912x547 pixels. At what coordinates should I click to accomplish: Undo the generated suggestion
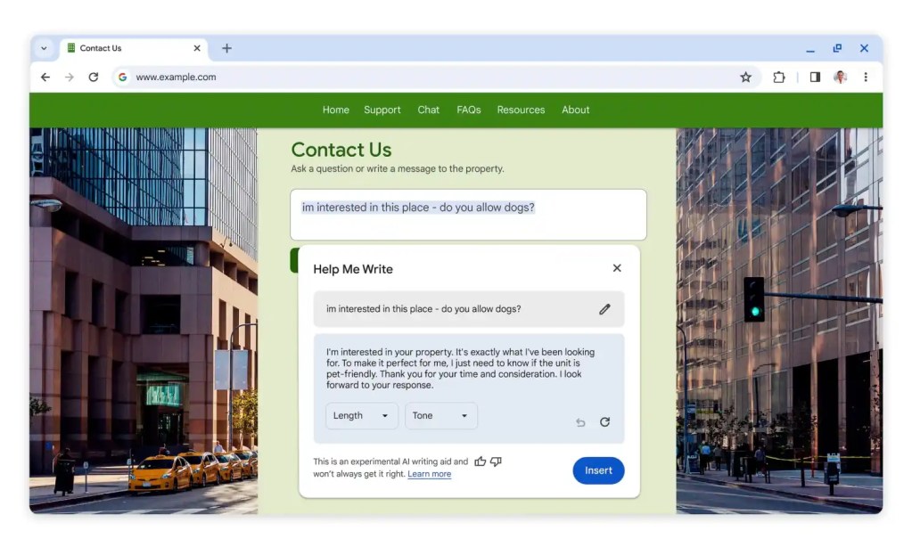(x=579, y=421)
